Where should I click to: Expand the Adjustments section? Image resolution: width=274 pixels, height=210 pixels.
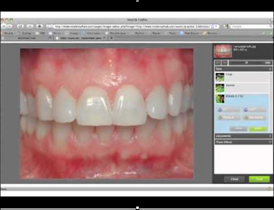tap(243, 136)
